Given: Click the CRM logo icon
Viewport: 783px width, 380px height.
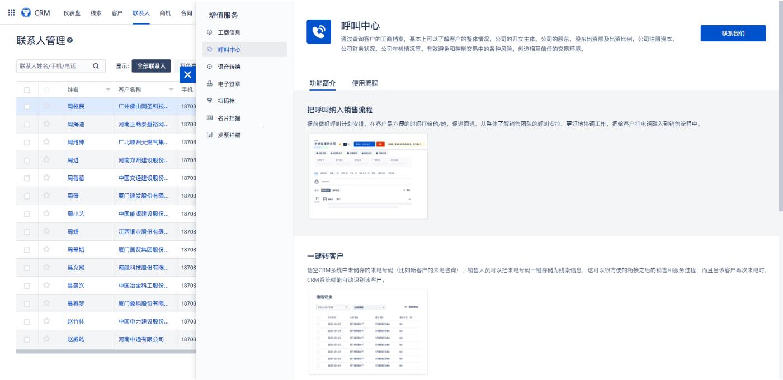Looking at the screenshot, I should (x=26, y=13).
